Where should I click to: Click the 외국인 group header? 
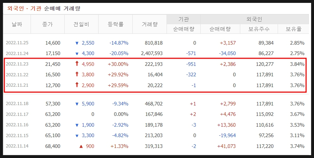(255, 19)
